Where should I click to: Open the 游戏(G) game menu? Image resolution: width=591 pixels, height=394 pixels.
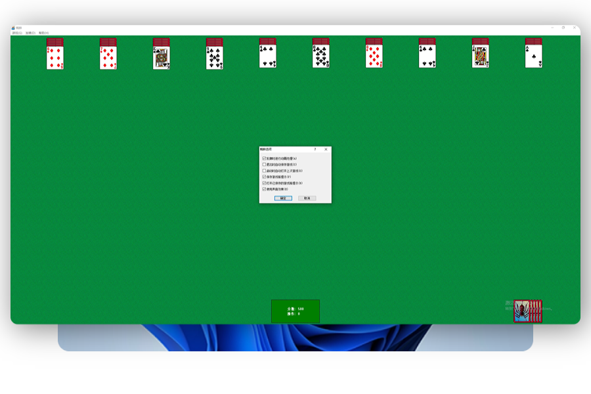[17, 33]
